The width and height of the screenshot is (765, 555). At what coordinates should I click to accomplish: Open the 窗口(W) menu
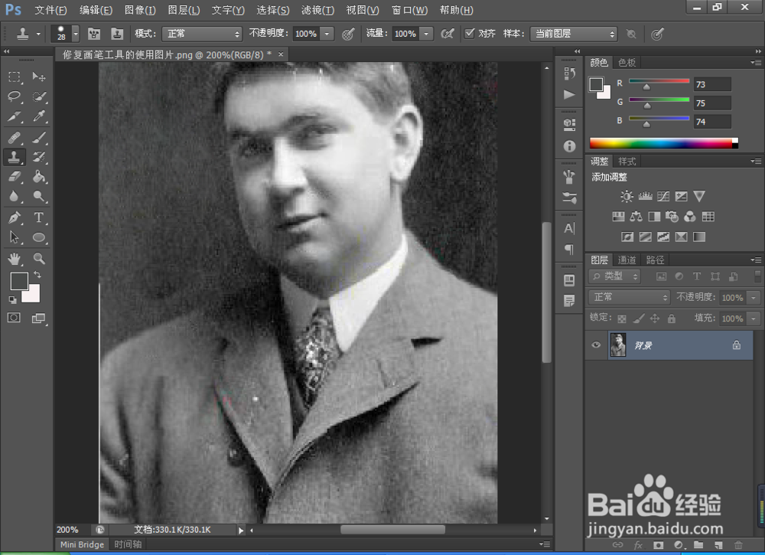click(x=410, y=10)
